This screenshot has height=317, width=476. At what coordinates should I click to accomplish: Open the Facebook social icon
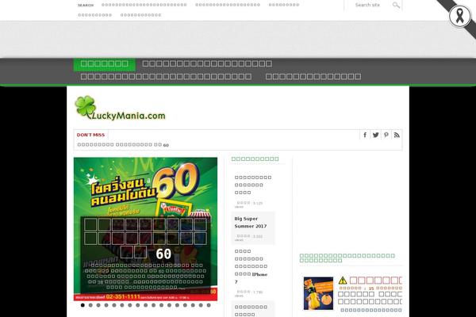(x=365, y=135)
